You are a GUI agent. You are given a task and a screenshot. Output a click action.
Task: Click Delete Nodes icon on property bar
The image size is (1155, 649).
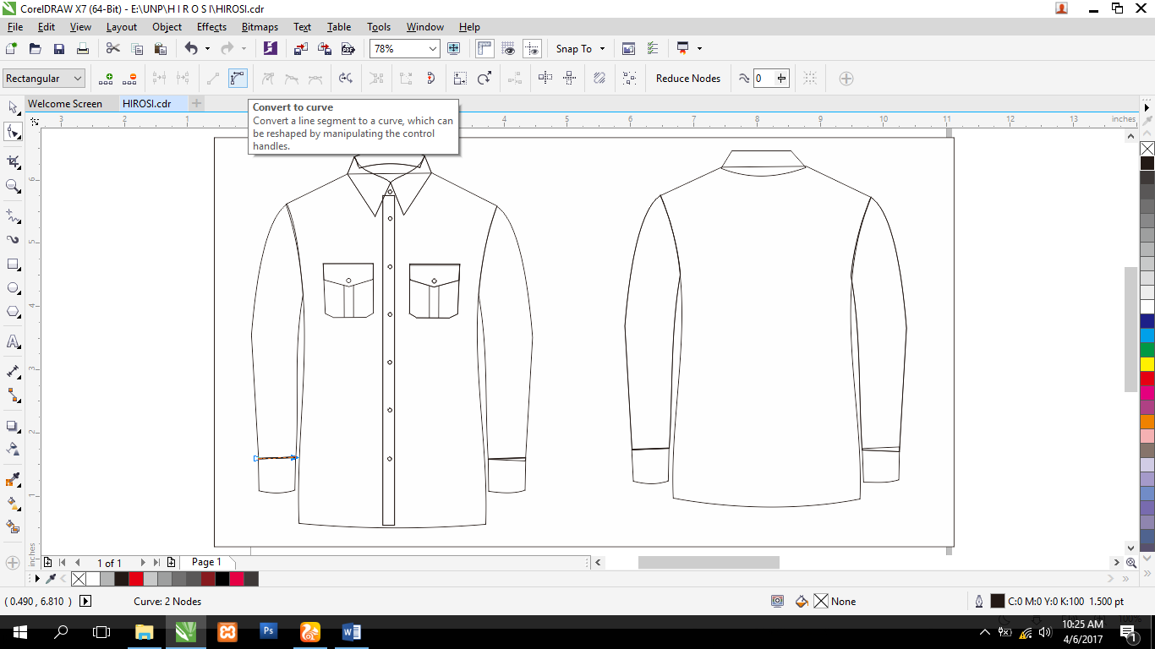click(x=129, y=79)
